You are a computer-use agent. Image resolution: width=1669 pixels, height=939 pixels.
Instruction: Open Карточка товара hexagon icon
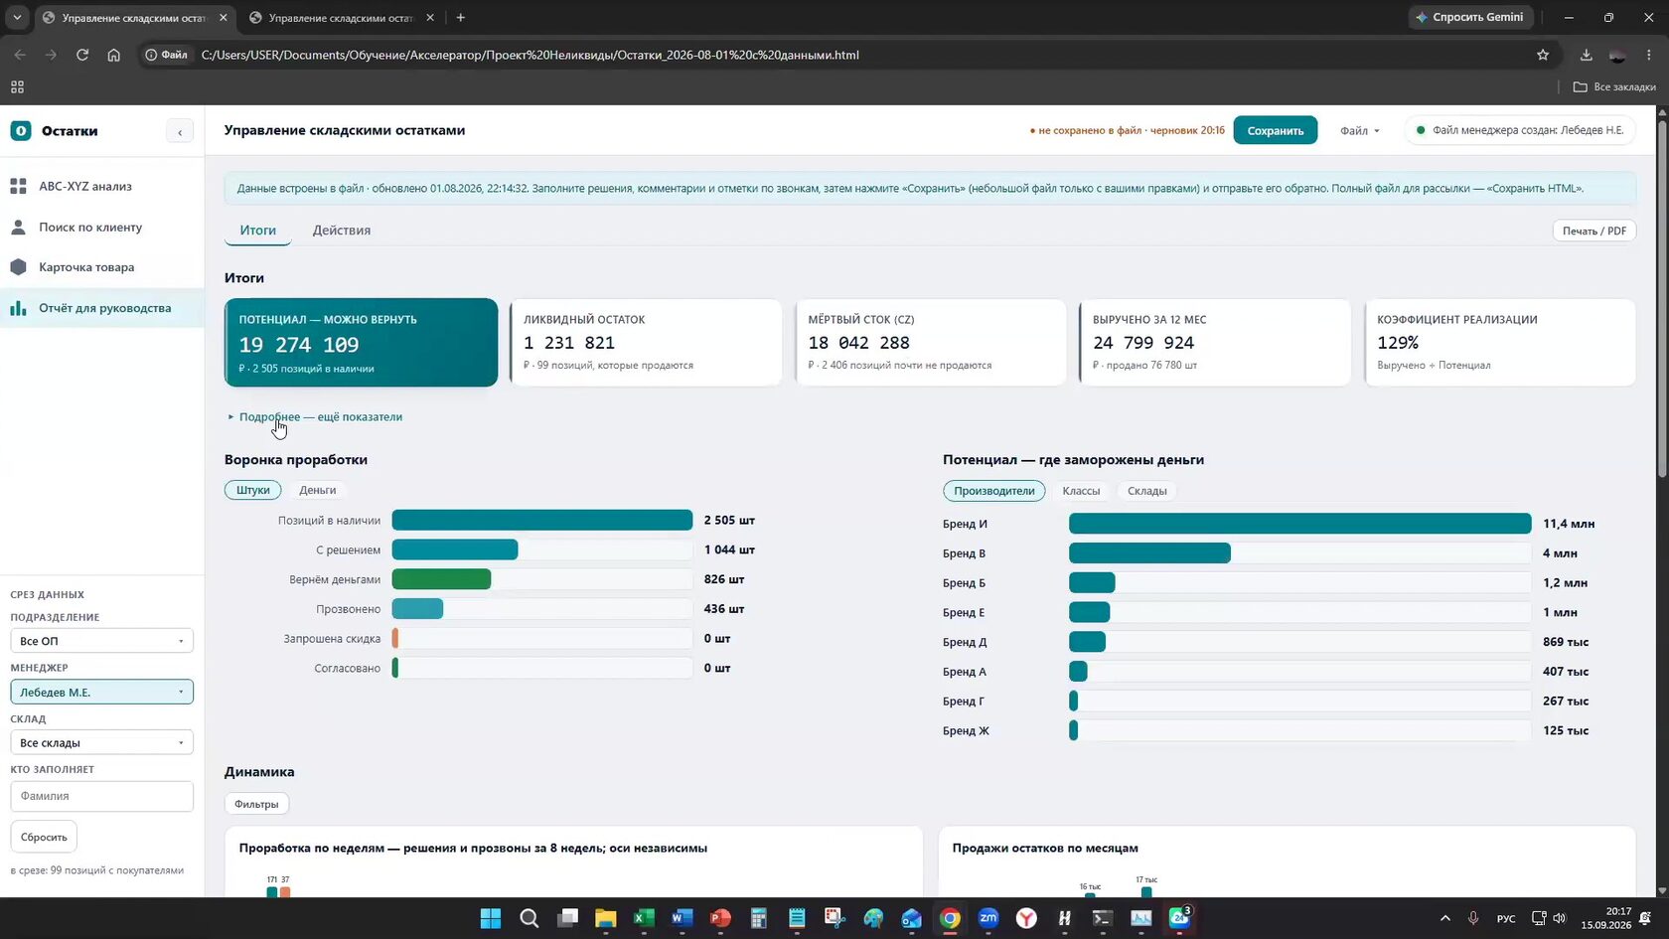tap(18, 267)
